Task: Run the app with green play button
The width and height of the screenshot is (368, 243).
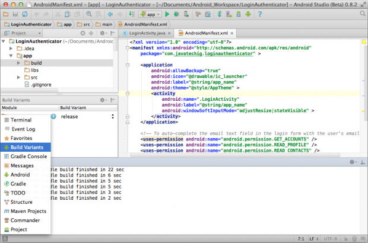Action: pyautogui.click(x=167, y=14)
